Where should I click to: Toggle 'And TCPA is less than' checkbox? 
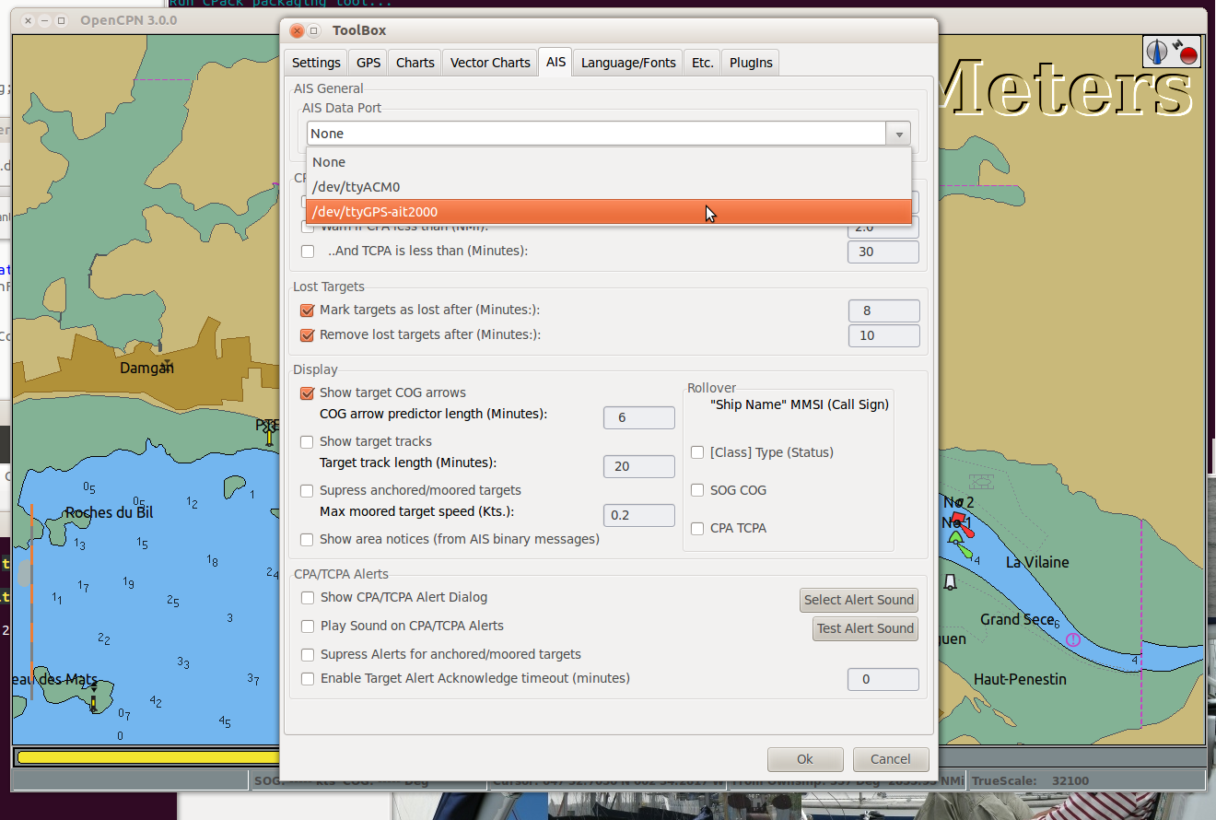[308, 252]
